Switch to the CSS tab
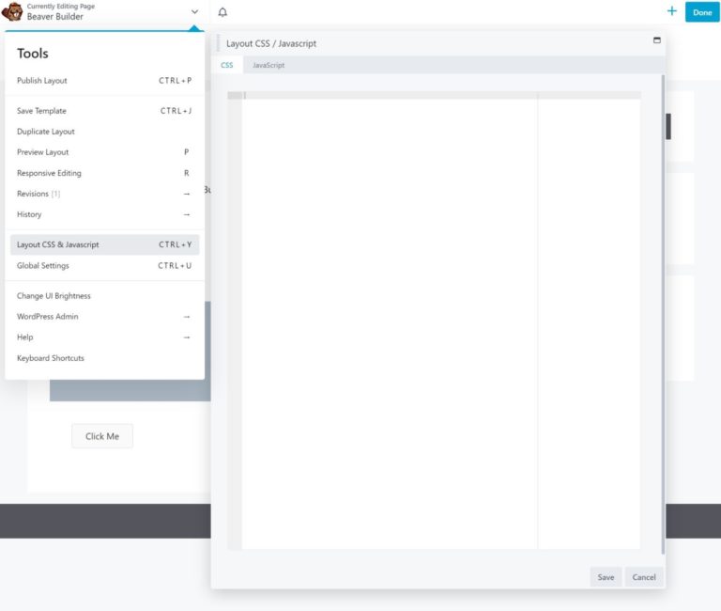 (226, 66)
